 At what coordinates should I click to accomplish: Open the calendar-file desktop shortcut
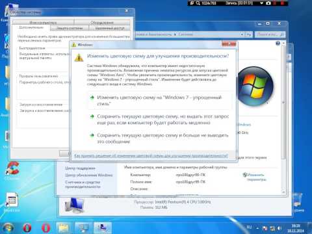tap(12, 201)
